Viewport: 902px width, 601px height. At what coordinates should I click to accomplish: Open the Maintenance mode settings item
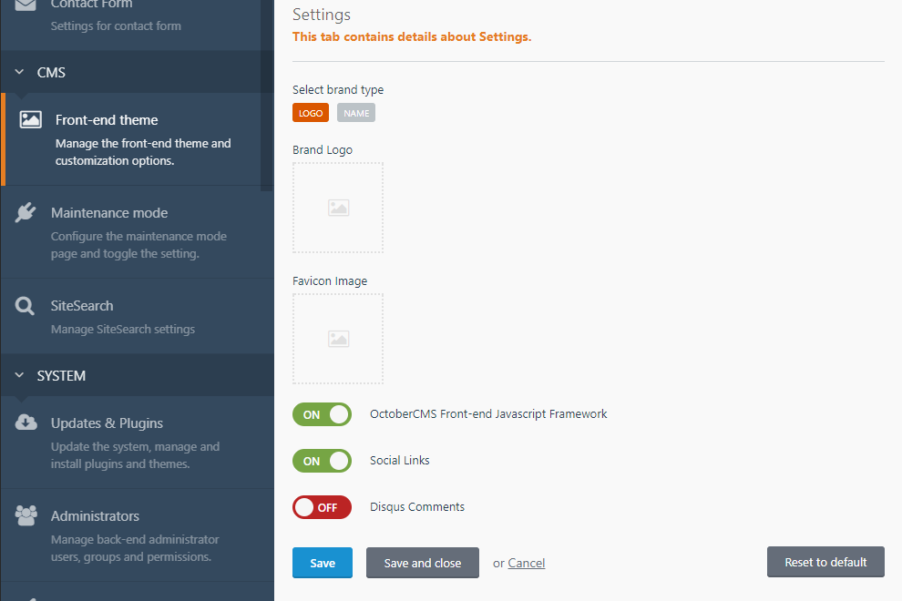pos(138,232)
